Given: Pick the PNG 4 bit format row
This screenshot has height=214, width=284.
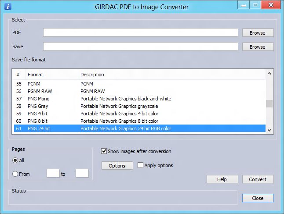Looking at the screenshot, I should [x=140, y=114].
